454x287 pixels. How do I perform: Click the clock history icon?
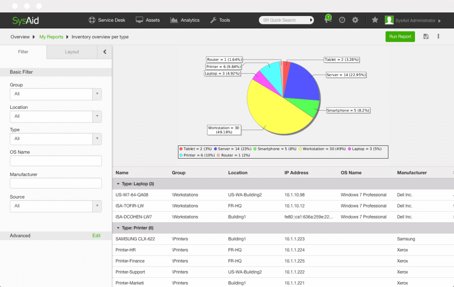click(341, 20)
